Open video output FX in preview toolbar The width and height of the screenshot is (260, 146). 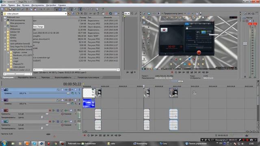(154, 13)
